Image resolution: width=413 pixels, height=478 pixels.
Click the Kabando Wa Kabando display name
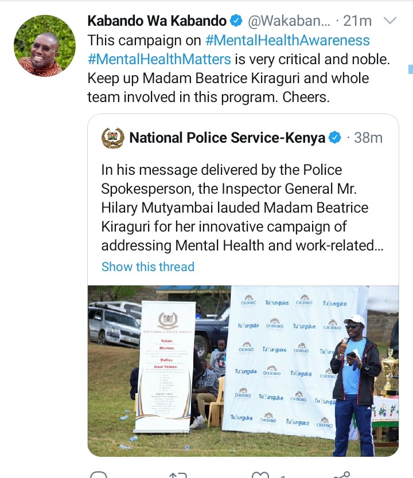(157, 21)
